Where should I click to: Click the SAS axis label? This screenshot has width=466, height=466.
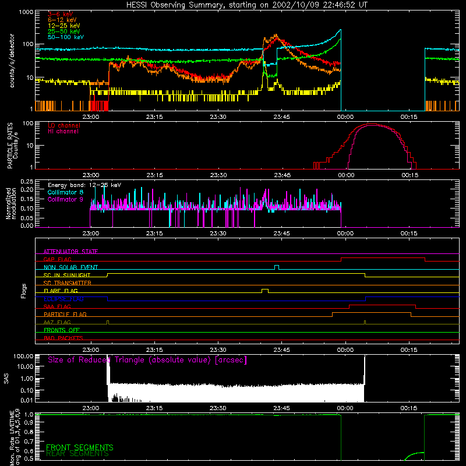(x=6, y=379)
